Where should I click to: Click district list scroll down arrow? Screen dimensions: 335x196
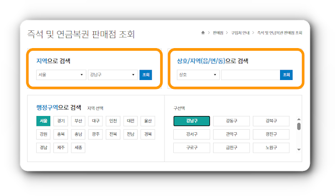[x=299, y=149]
